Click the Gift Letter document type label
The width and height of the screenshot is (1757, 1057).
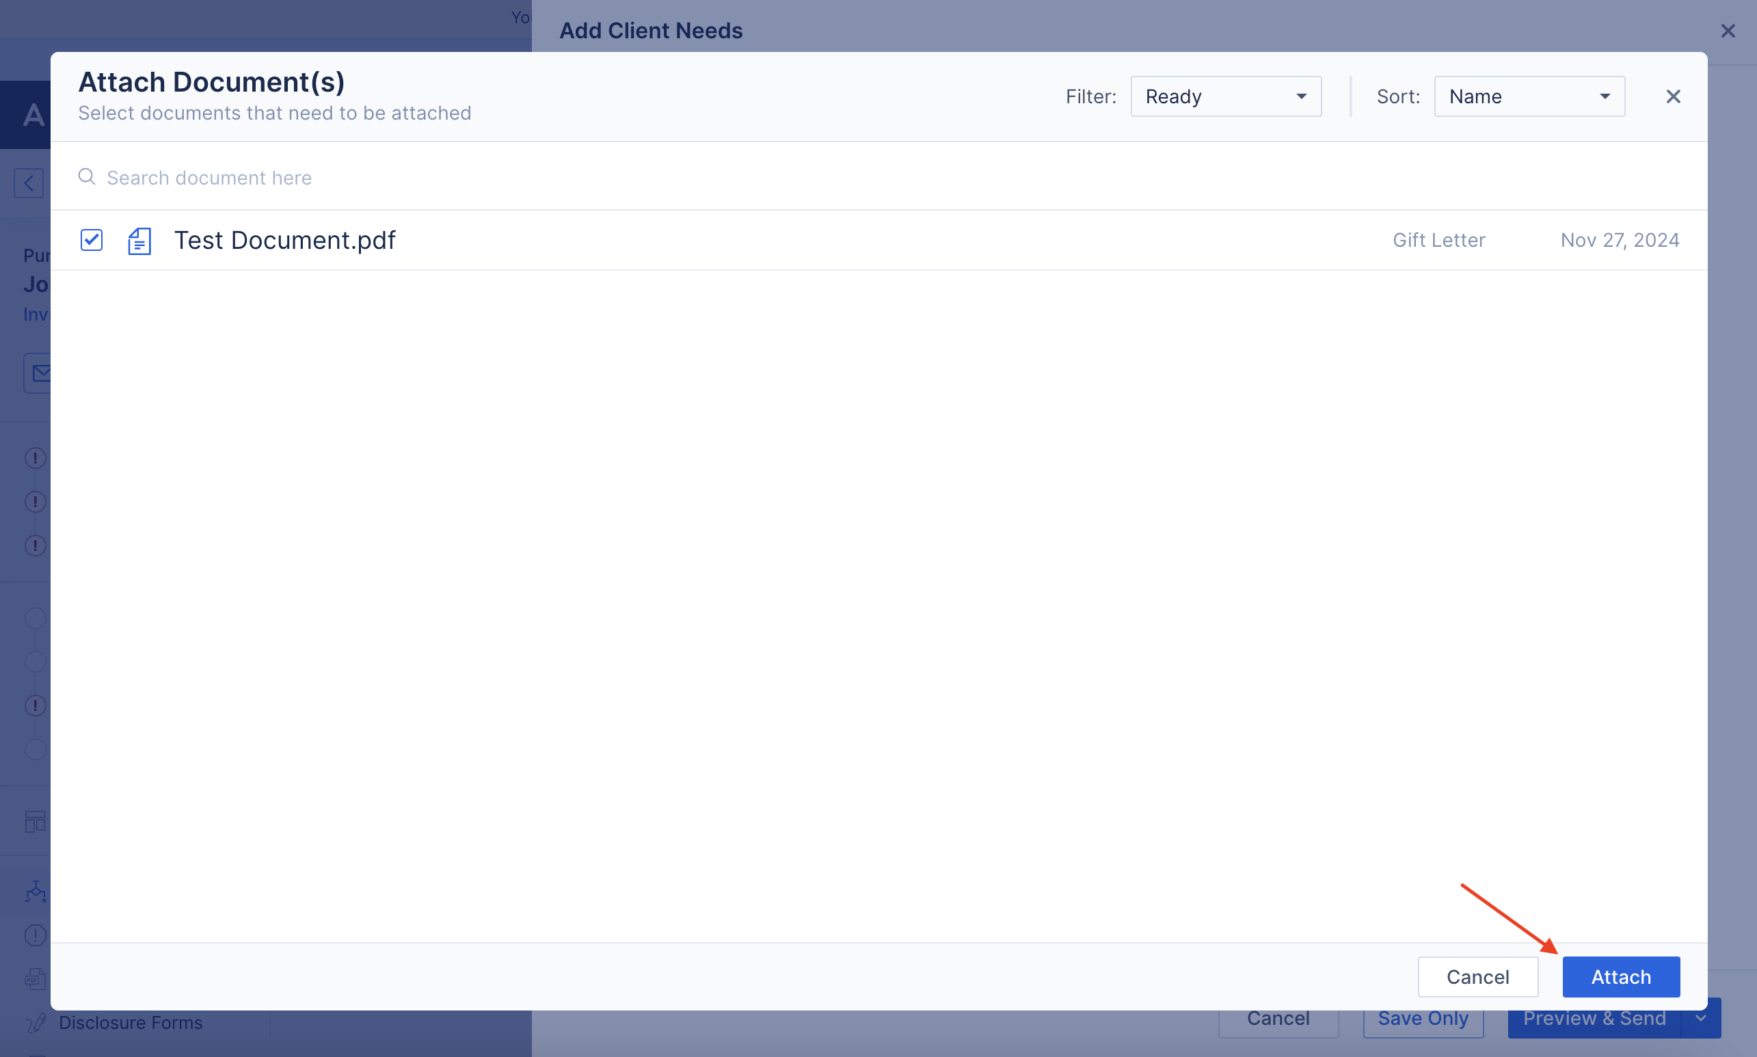(x=1438, y=240)
